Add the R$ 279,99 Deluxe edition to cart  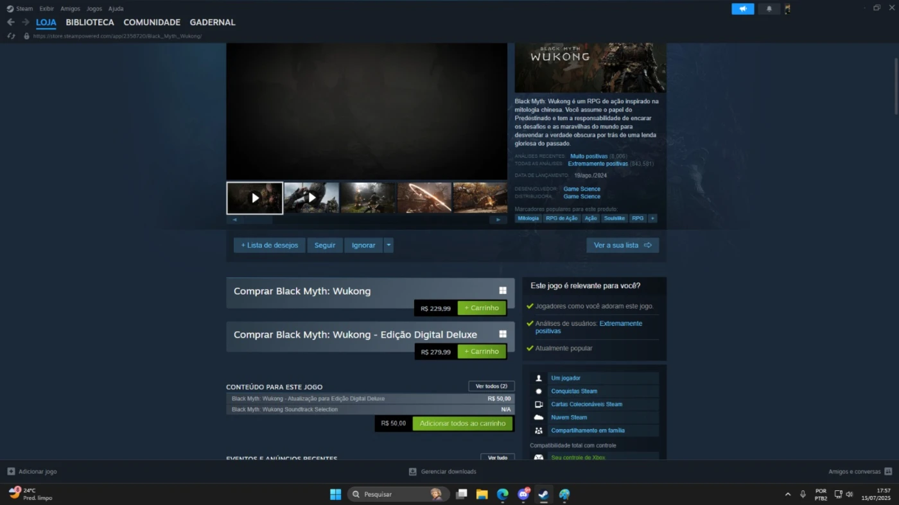click(482, 352)
